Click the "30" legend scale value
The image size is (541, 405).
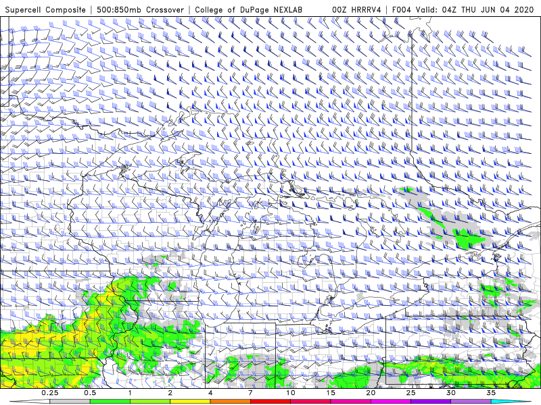[x=451, y=393]
